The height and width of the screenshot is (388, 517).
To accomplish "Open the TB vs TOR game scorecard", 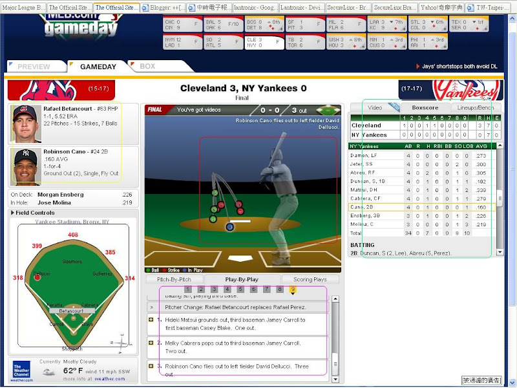I will pos(305,42).
